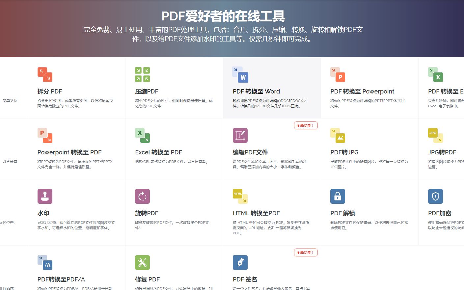The width and height of the screenshot is (464, 290).
Task: Click the description under 水印 about image or text watermark
Action: (76, 225)
